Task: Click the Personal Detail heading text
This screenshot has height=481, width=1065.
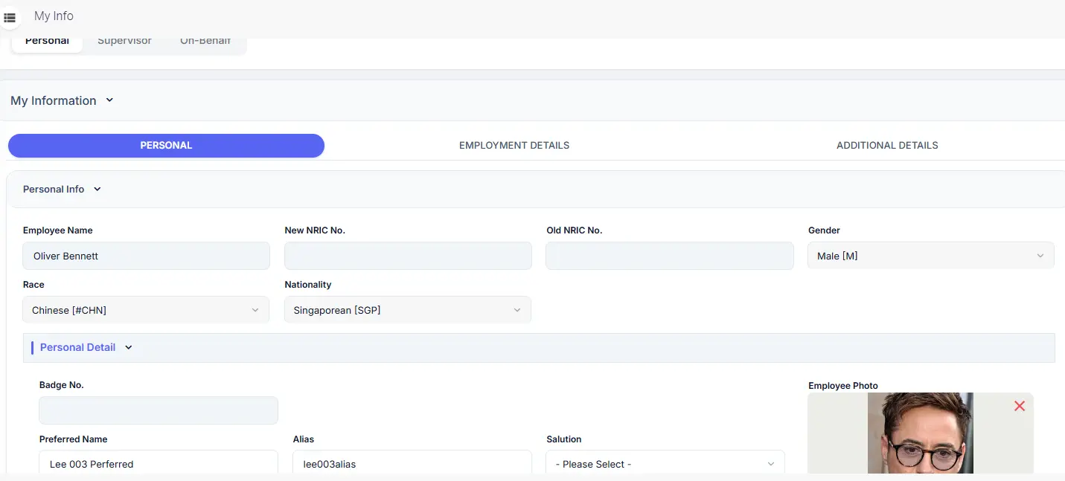Action: tap(77, 347)
